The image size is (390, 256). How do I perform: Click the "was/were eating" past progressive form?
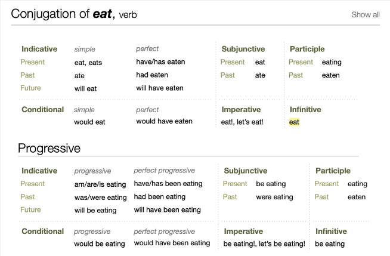tap(100, 198)
